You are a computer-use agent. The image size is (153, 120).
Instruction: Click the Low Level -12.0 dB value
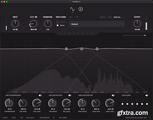(x=37, y=109)
